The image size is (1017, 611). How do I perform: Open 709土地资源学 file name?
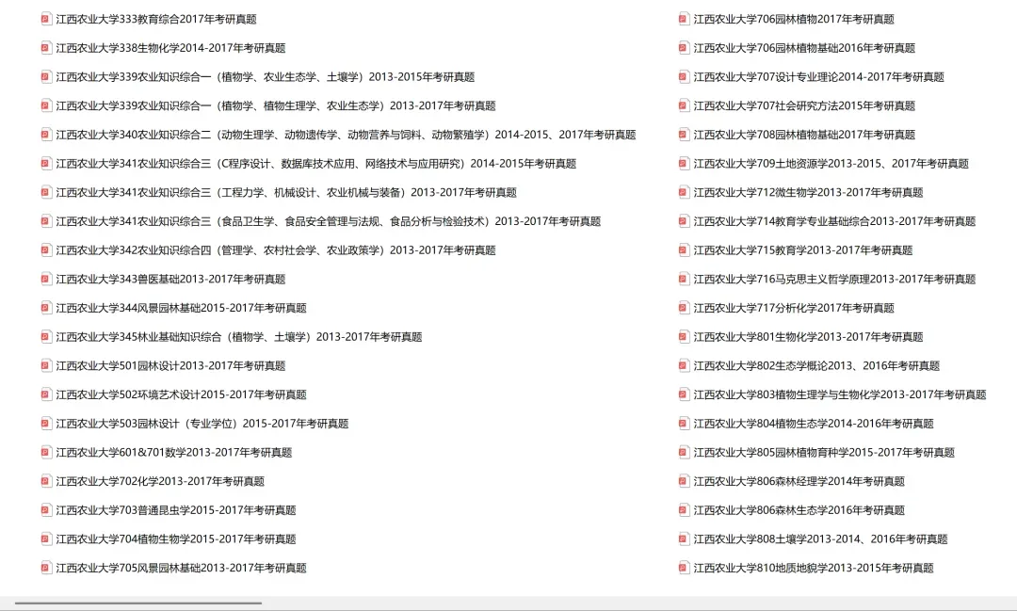pyautogui.click(x=831, y=164)
